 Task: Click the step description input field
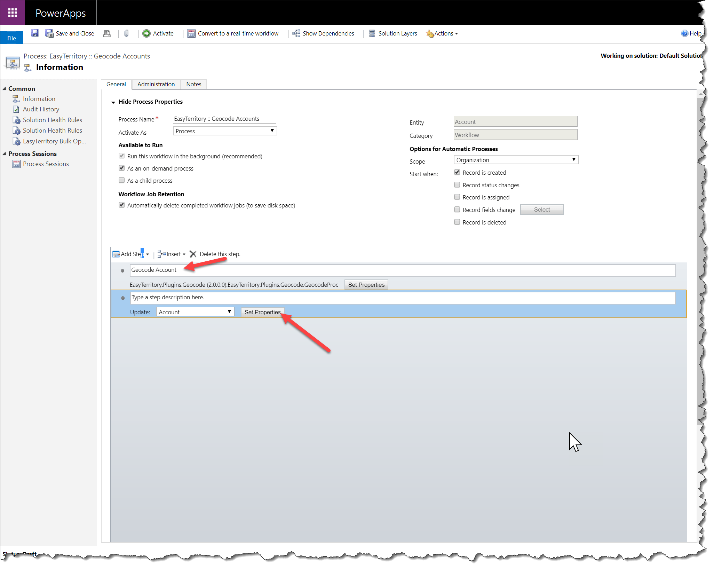(x=278, y=298)
